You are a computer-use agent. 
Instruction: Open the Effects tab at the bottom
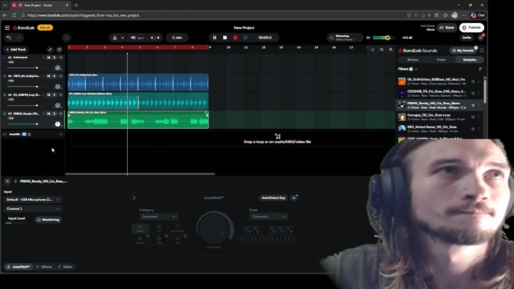(x=44, y=267)
